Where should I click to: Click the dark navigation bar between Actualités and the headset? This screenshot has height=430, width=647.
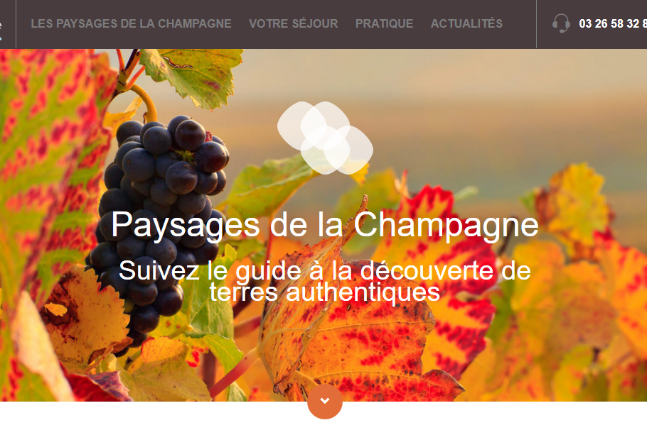520,23
